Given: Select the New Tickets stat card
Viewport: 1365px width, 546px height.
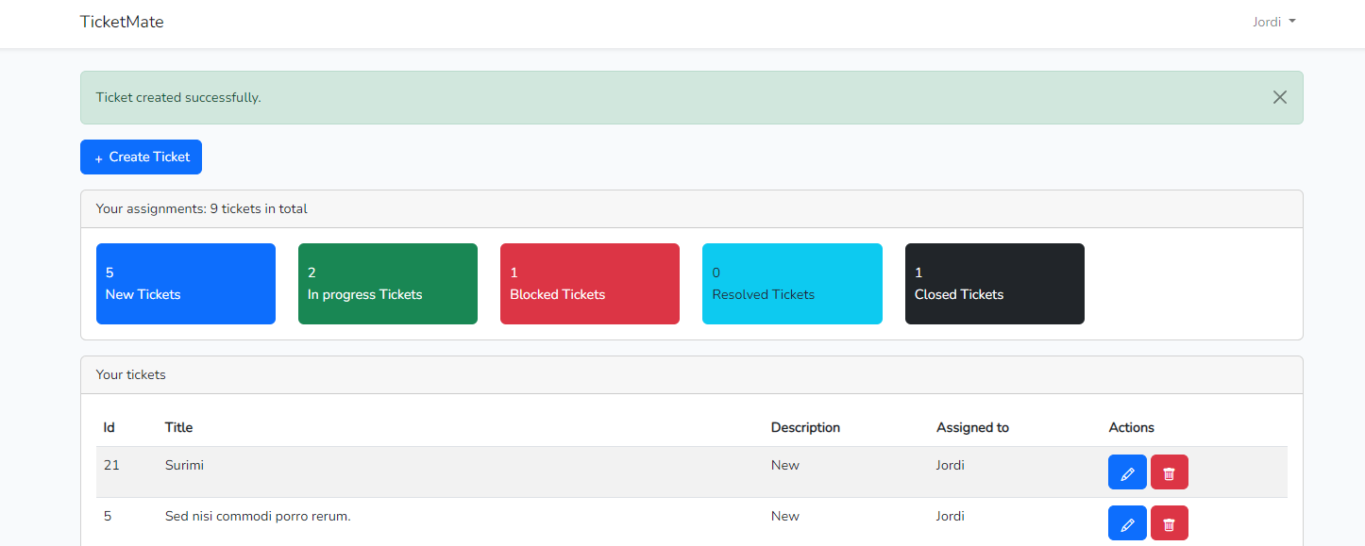Looking at the screenshot, I should [x=185, y=283].
